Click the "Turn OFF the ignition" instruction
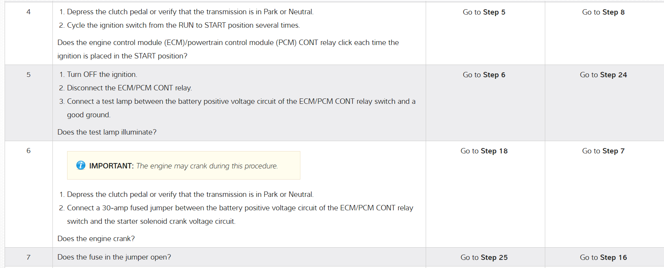 102,75
